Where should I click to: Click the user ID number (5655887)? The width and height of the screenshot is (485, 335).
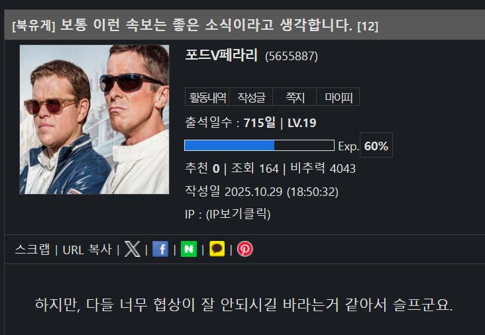(292, 56)
